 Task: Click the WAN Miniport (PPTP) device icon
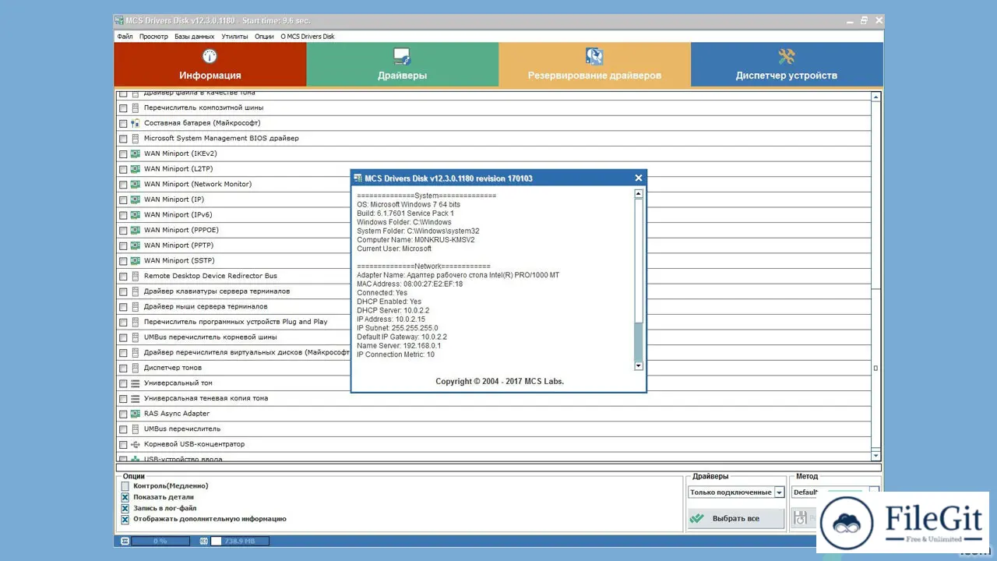(x=136, y=245)
